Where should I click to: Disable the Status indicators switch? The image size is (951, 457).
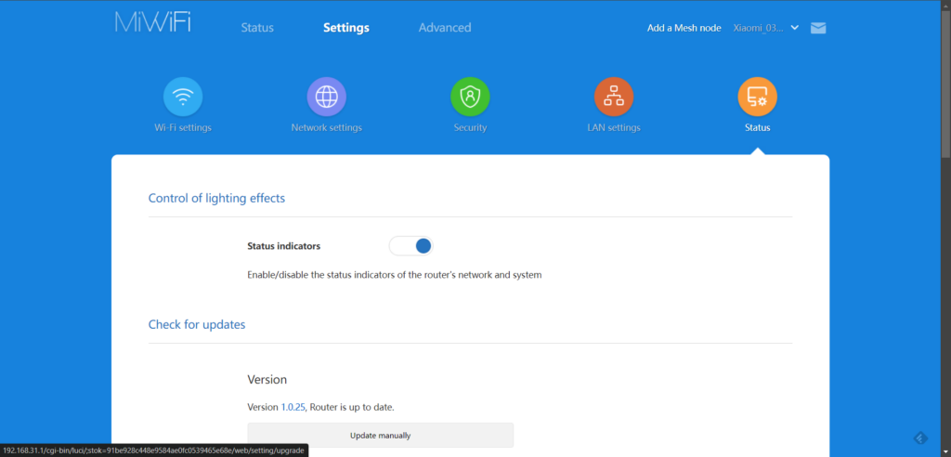[411, 246]
